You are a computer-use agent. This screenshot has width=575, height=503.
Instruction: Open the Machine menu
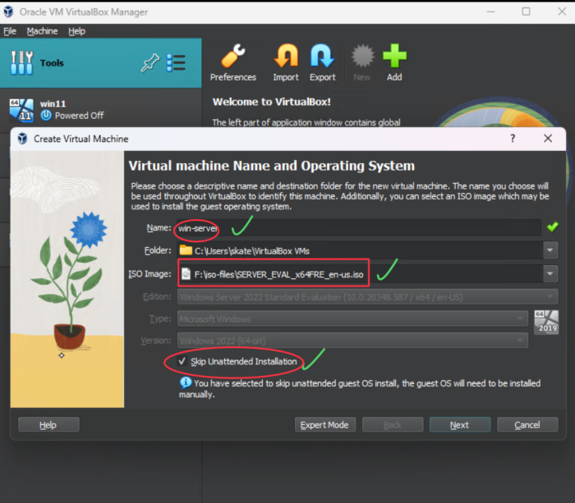(x=42, y=31)
